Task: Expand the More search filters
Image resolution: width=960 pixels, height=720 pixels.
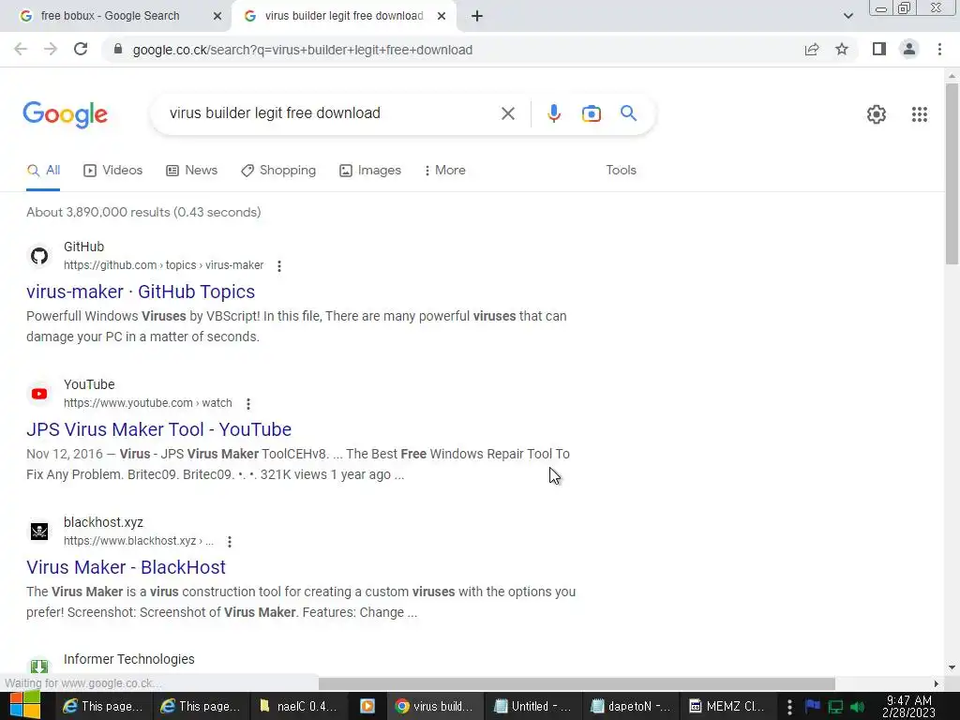Action: (445, 171)
